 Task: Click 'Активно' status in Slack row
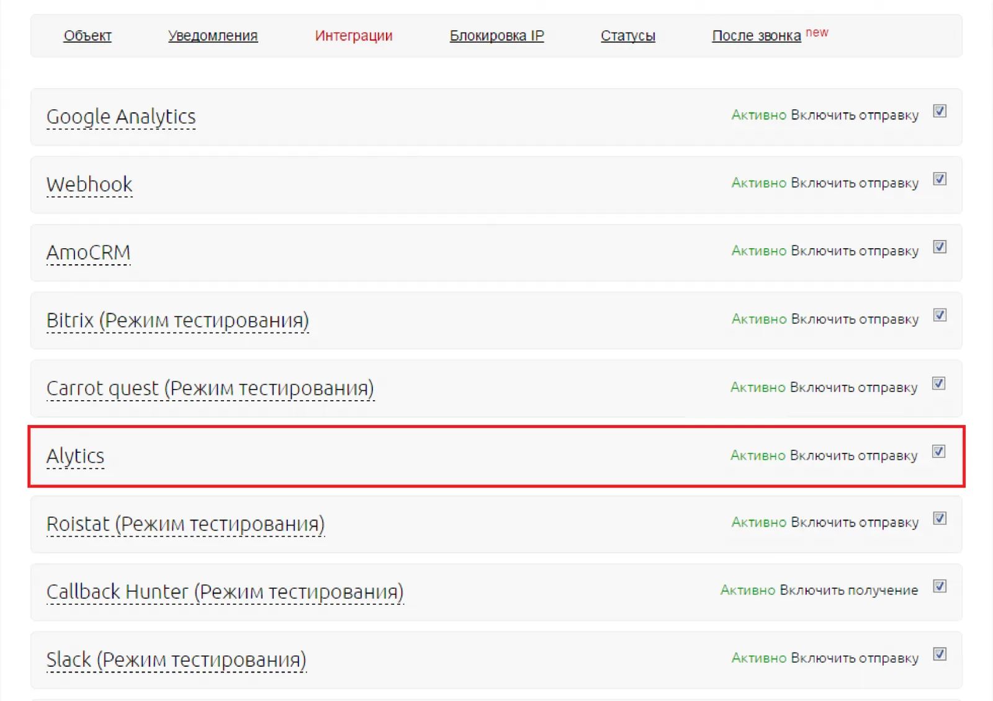[x=759, y=658]
